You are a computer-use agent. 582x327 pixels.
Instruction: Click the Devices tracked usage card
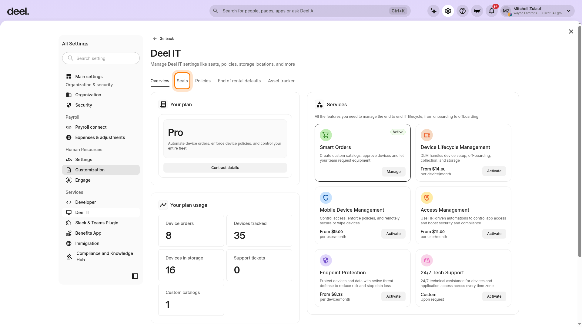point(259,231)
